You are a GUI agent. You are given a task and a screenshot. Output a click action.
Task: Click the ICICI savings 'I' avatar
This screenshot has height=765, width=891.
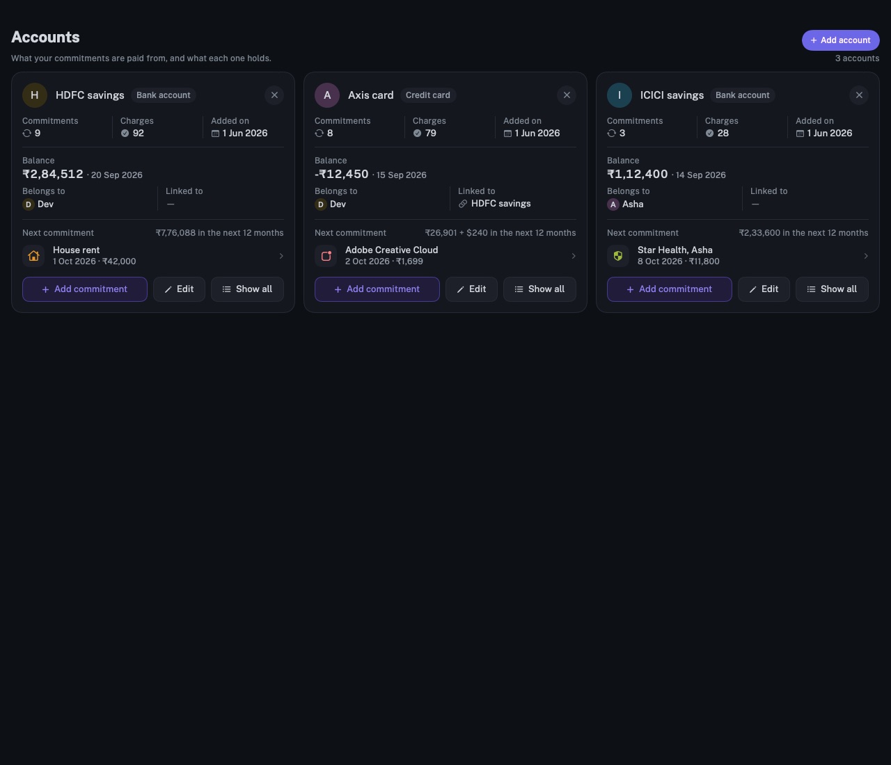click(620, 95)
